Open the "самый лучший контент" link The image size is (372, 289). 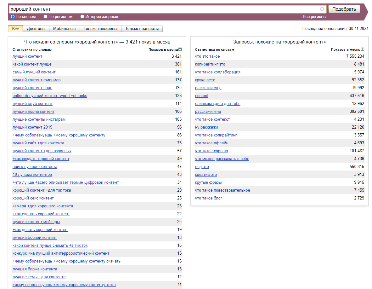34,72
